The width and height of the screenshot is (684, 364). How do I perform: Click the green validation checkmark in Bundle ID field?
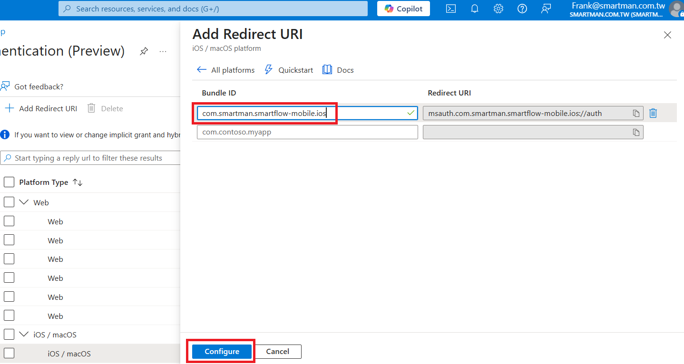pyautogui.click(x=411, y=113)
